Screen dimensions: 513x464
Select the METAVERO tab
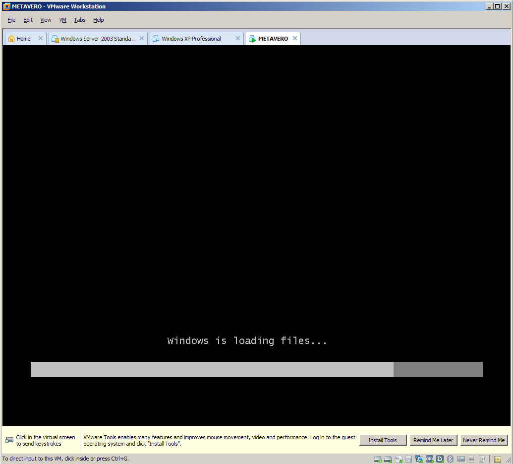273,39
